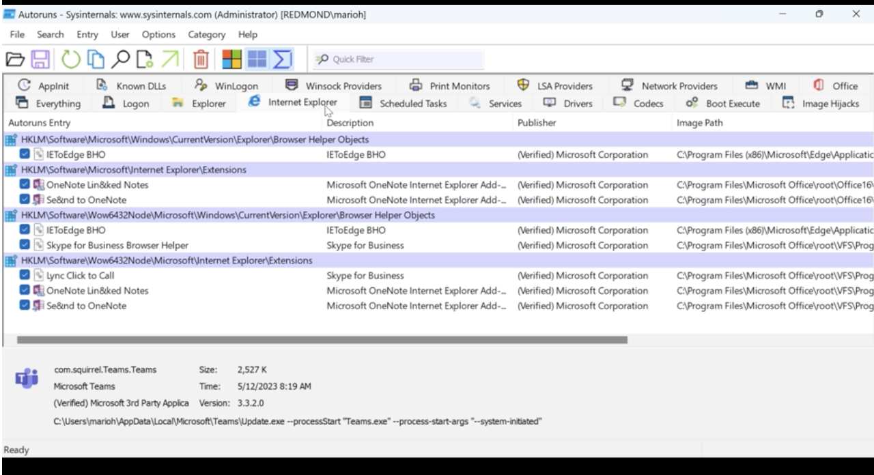Switch to the Drivers tab
874x475 pixels.
click(x=567, y=104)
